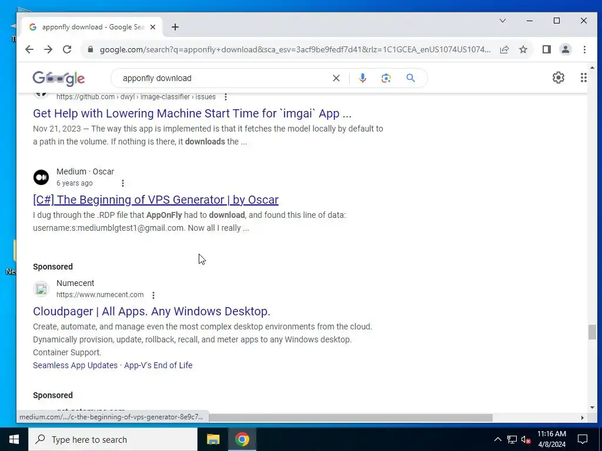602x451 pixels.
Task: Open more options for GitHub result
Action: pos(226,97)
